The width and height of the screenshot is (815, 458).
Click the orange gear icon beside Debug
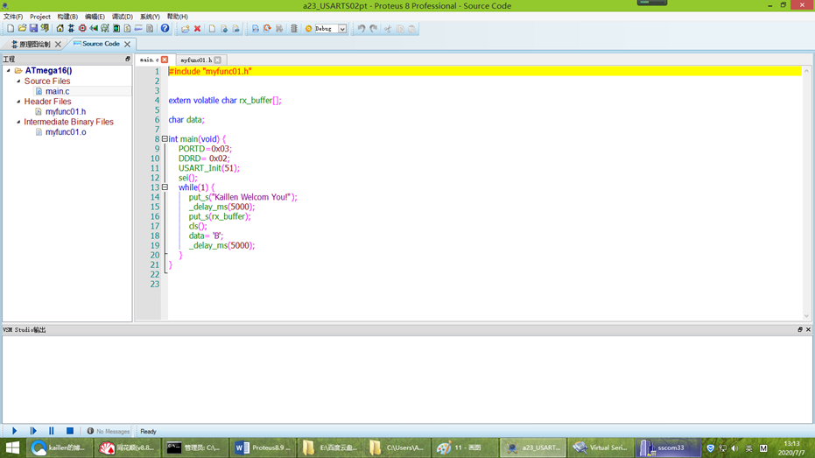pyautogui.click(x=308, y=29)
